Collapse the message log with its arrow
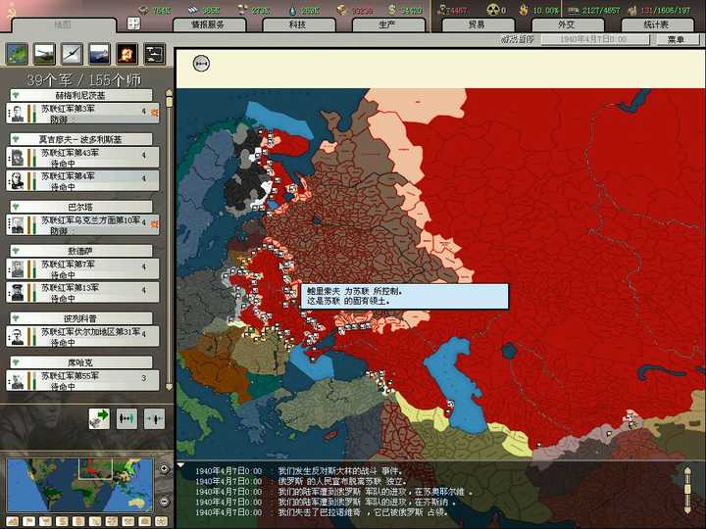Screen dimensions: 706x529 [x=180, y=464]
